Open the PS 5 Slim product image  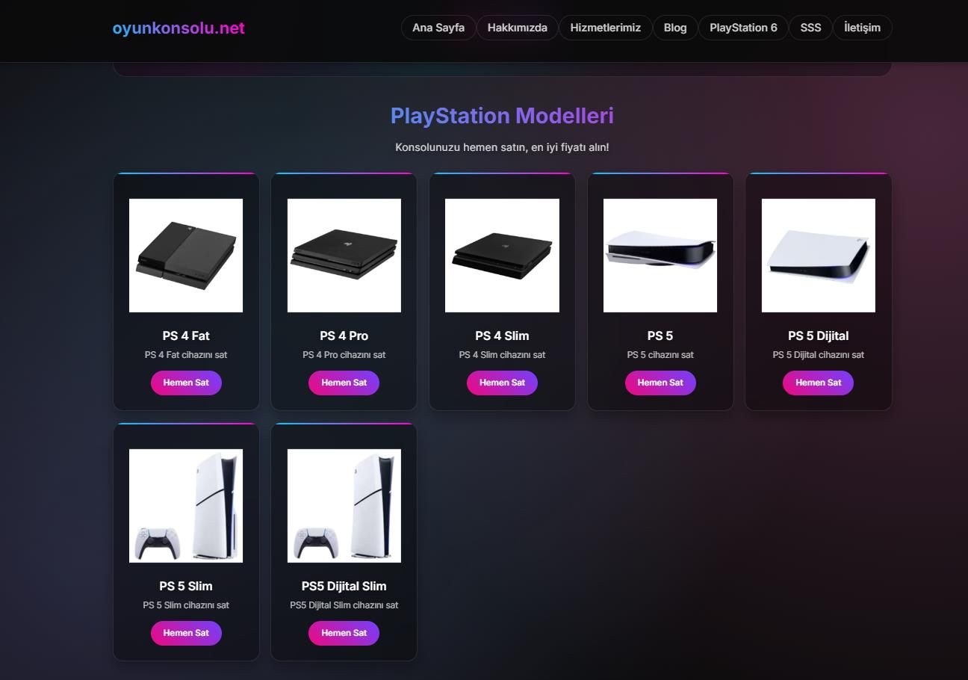click(186, 506)
